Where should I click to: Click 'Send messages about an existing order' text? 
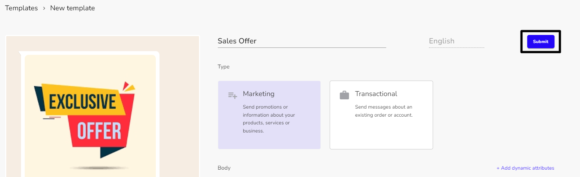384,111
